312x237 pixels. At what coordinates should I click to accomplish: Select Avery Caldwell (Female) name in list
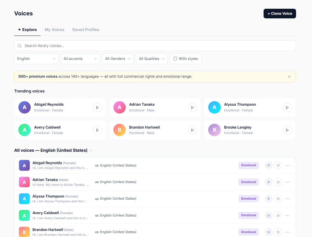(x=53, y=213)
